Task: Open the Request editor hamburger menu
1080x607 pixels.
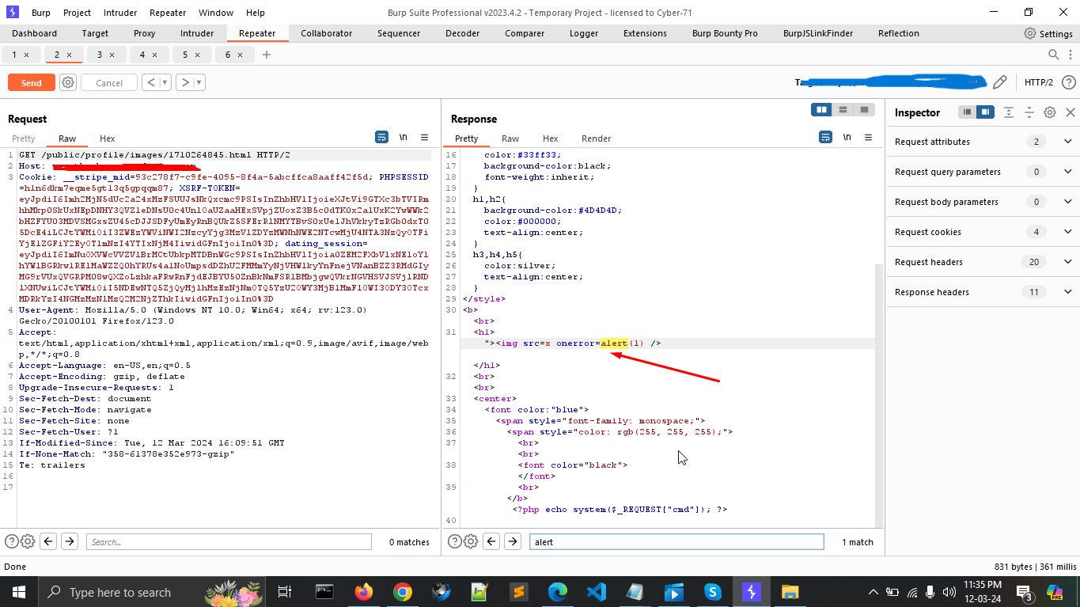Action: [x=424, y=137]
